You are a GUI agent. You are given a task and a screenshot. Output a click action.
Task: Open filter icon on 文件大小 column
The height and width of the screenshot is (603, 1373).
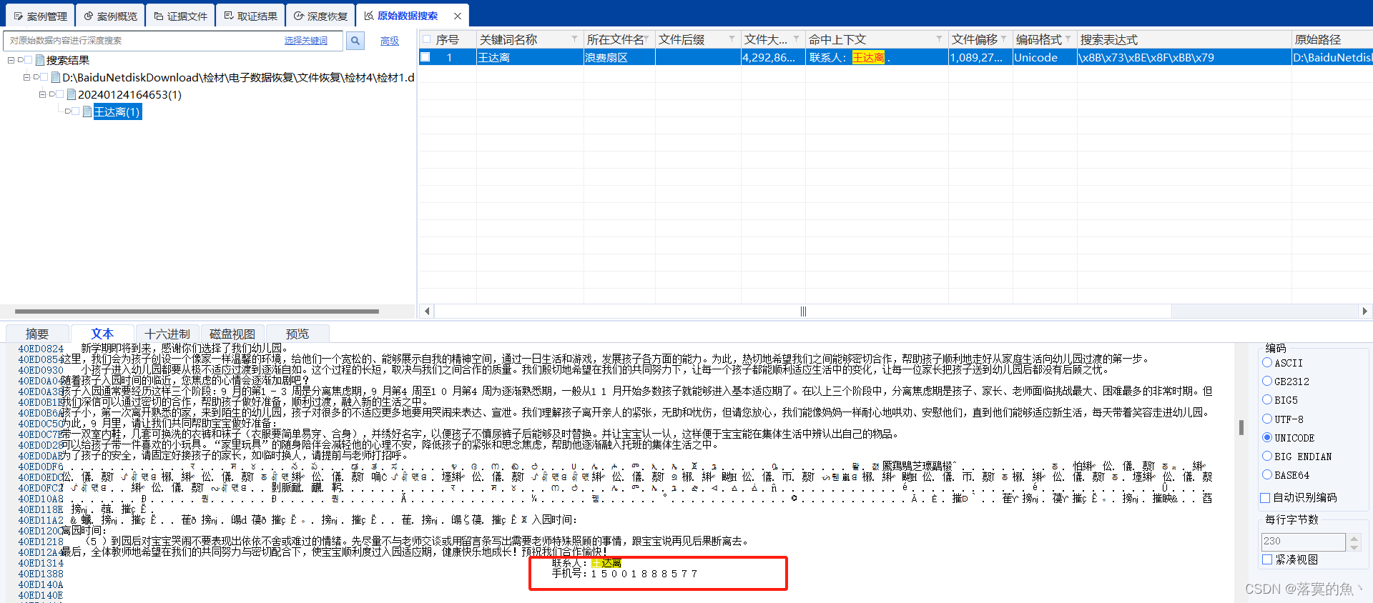pyautogui.click(x=797, y=39)
